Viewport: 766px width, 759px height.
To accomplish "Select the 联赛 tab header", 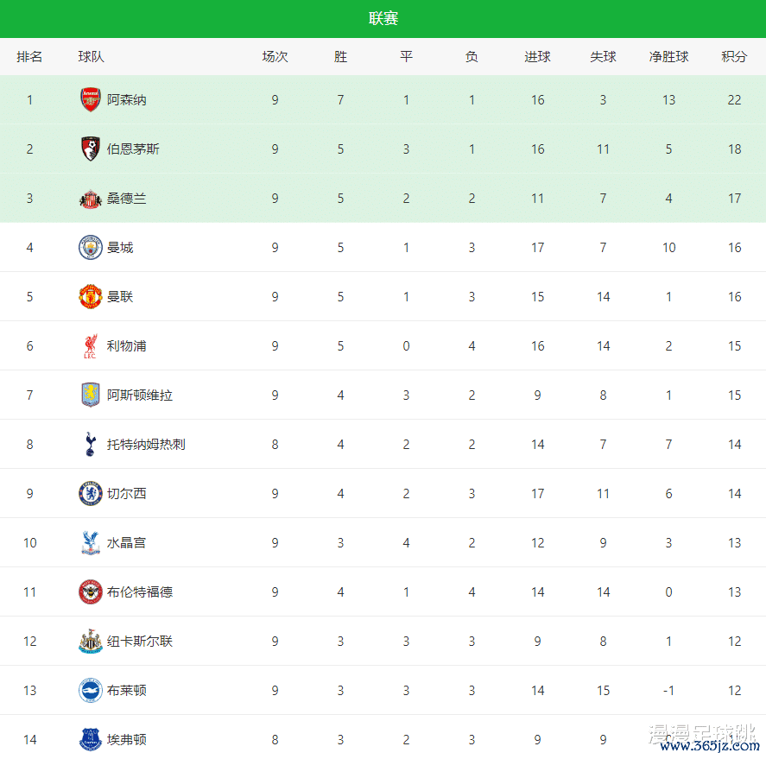I will [x=383, y=19].
